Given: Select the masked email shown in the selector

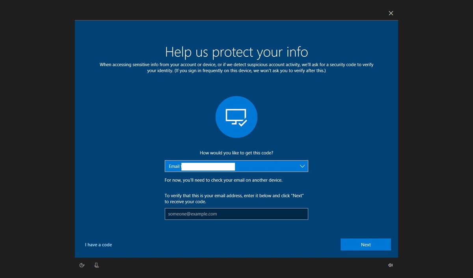Looking at the screenshot, I should tap(208, 166).
